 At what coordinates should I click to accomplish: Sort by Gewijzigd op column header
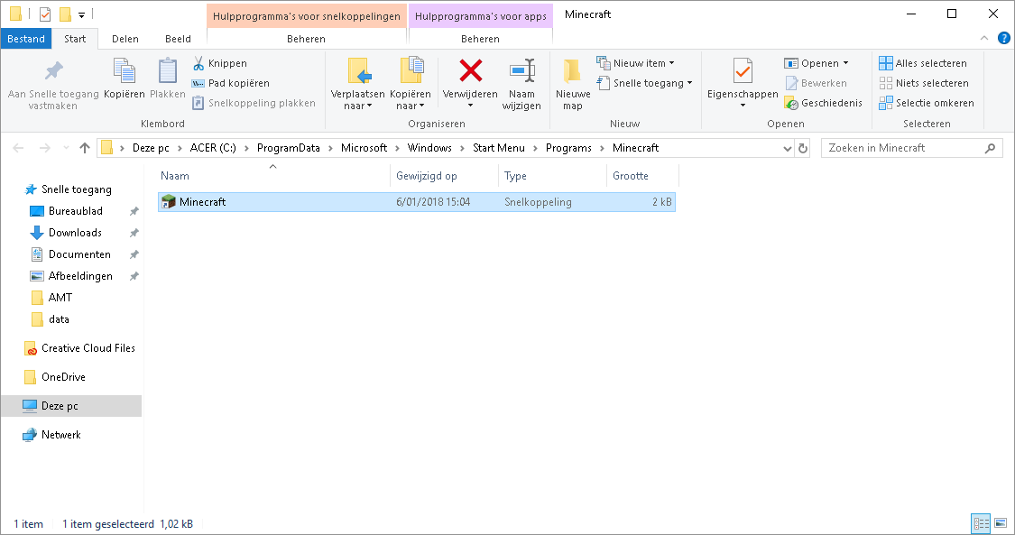pyautogui.click(x=444, y=176)
